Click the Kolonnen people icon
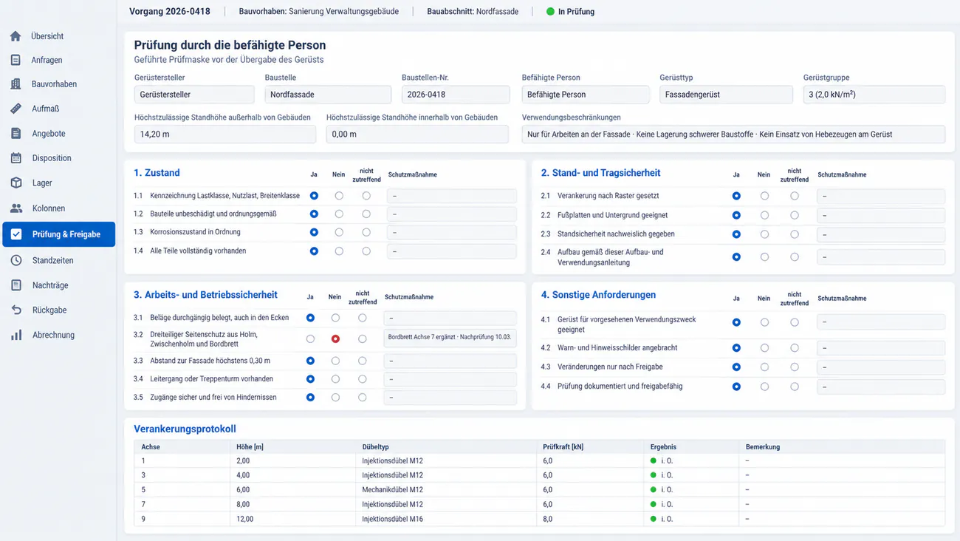 point(16,208)
